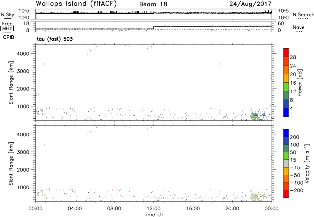
Task: Pick the yellow 16–20 dB Power swatch
Action: point(286,78)
